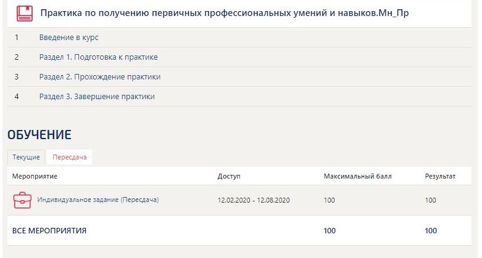Click the access dates 12.02.2020 - 12.08.2020
Screen dimensions: 482x258
pos(254,200)
